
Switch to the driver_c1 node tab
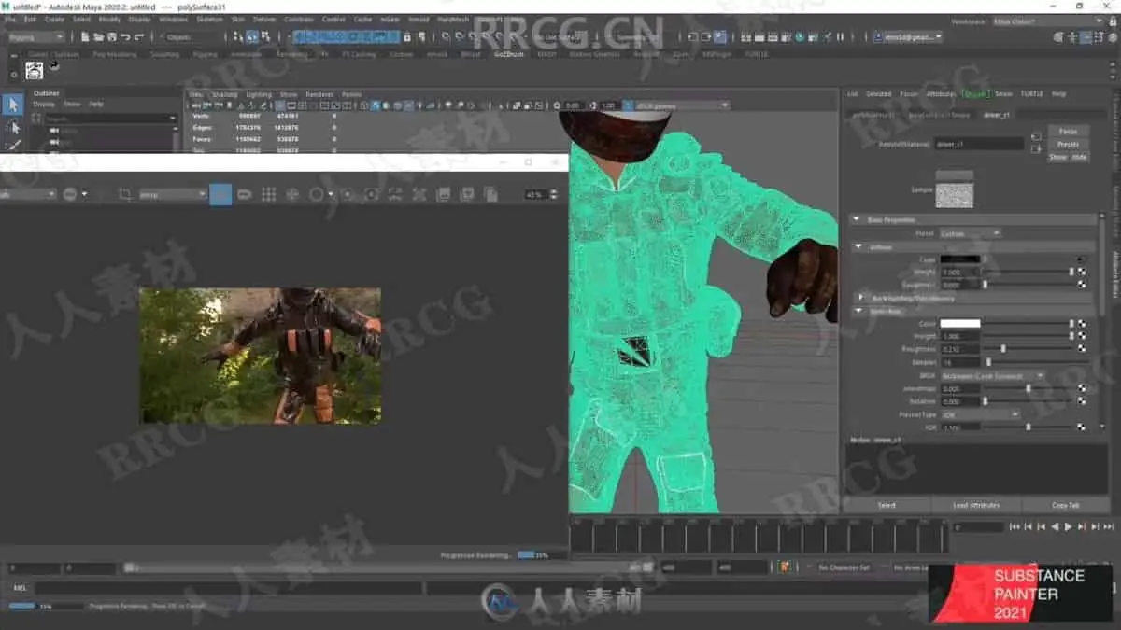pyautogui.click(x=999, y=114)
